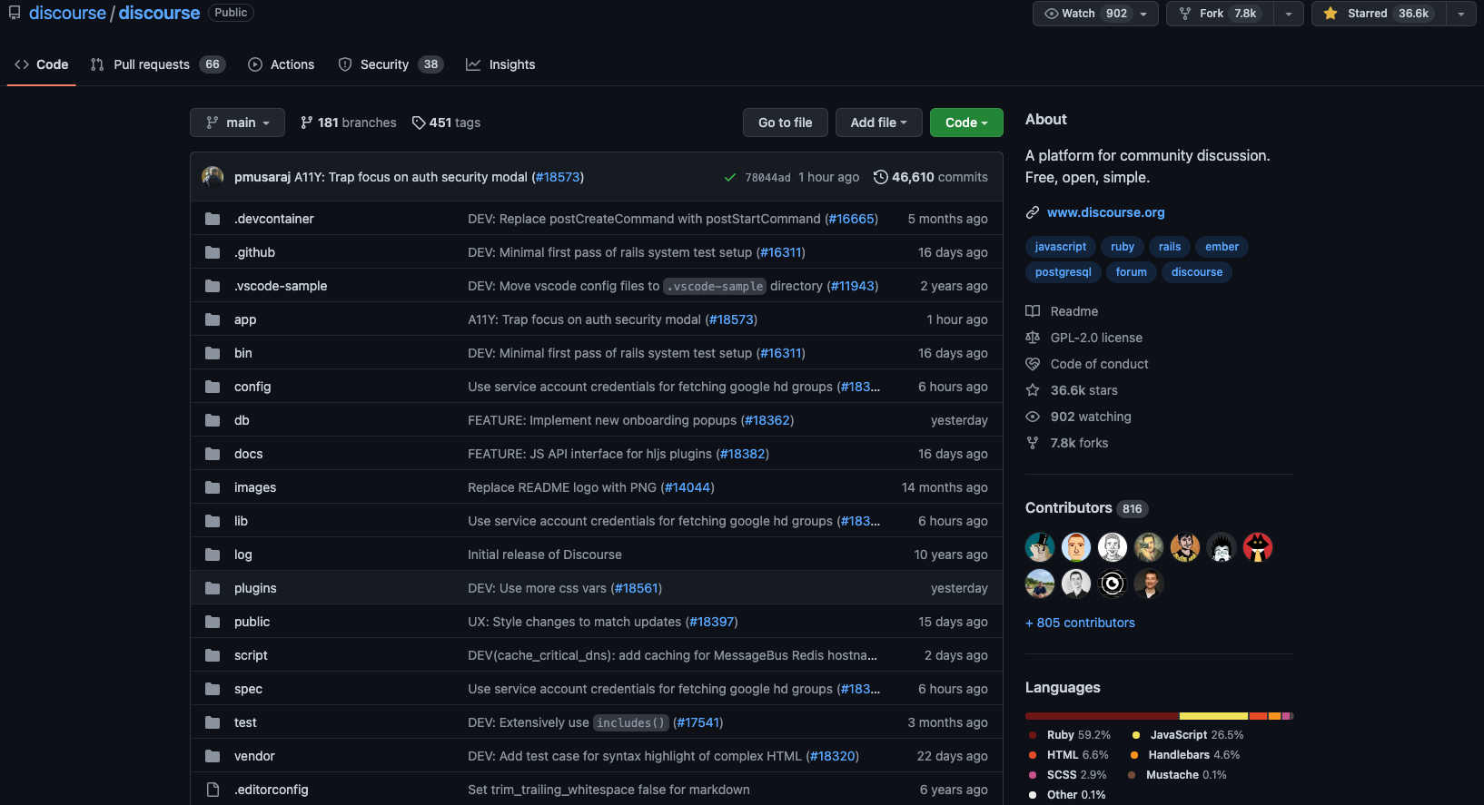1484x805 pixels.
Task: Click the fork icon next to 7.8k forks
Action: click(1033, 443)
